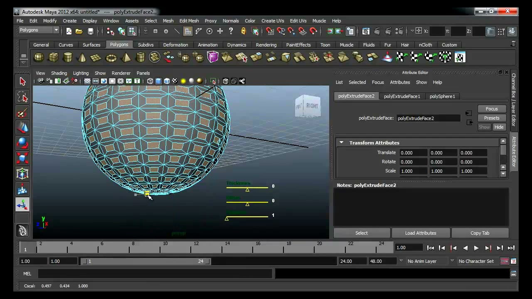Viewport: 532px width, 299px height.
Task: Click the new scene icon
Action: click(x=69, y=31)
